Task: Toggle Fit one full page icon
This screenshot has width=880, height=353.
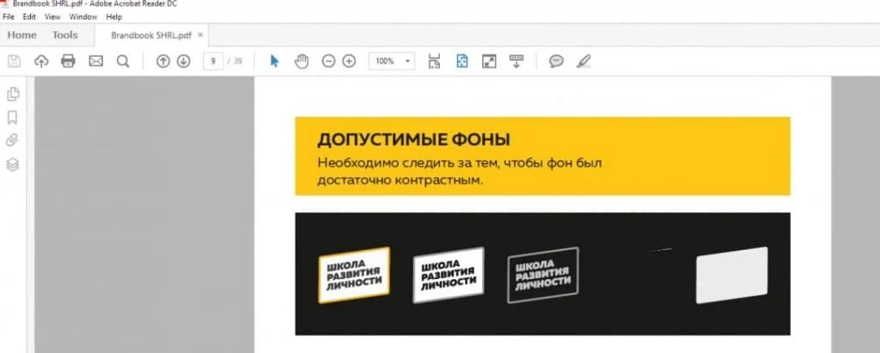Action: 461,61
